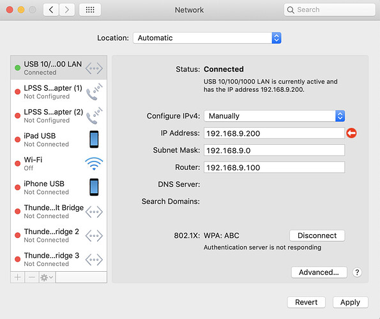Click the back navigation arrow
Image resolution: width=380 pixels, height=319 pixels.
[51, 10]
